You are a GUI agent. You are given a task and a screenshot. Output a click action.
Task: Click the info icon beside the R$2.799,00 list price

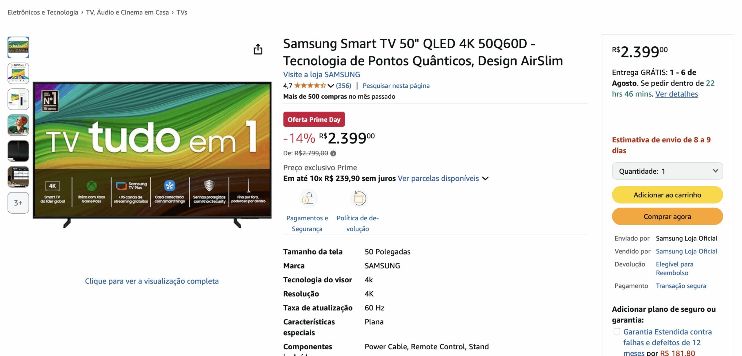click(x=333, y=153)
